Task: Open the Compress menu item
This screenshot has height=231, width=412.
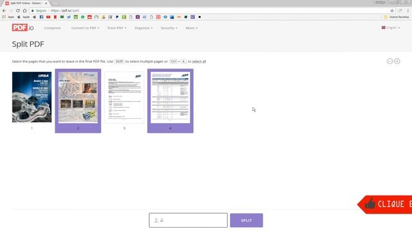Action: [x=52, y=28]
